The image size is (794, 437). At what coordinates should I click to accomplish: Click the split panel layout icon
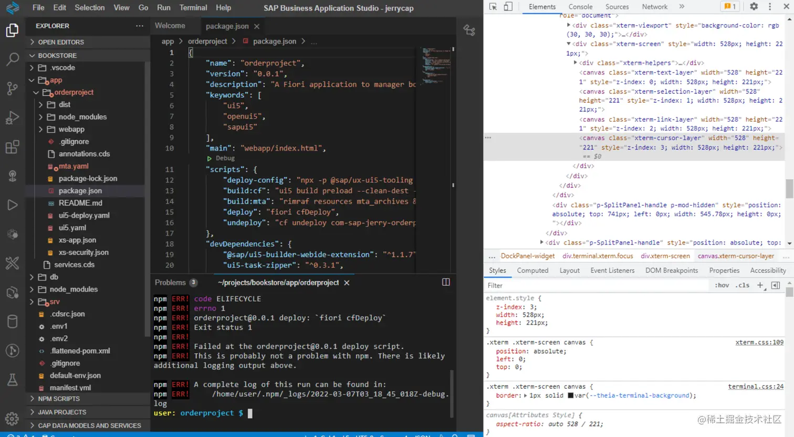pos(446,282)
